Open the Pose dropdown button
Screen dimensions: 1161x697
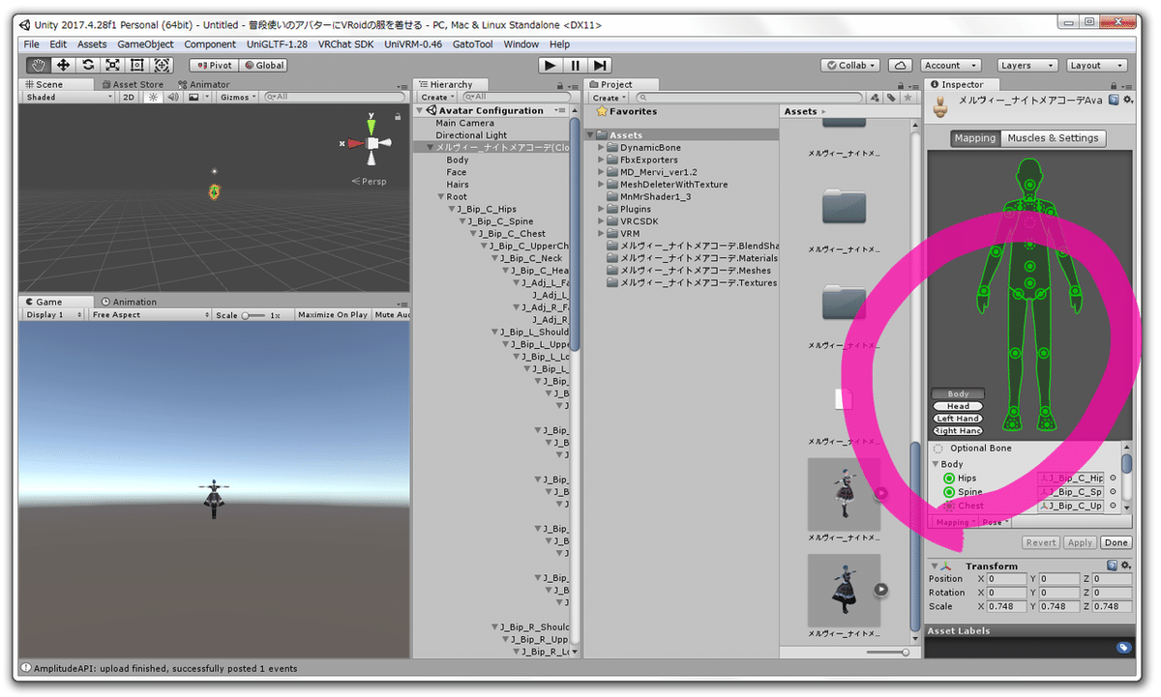[x=995, y=522]
